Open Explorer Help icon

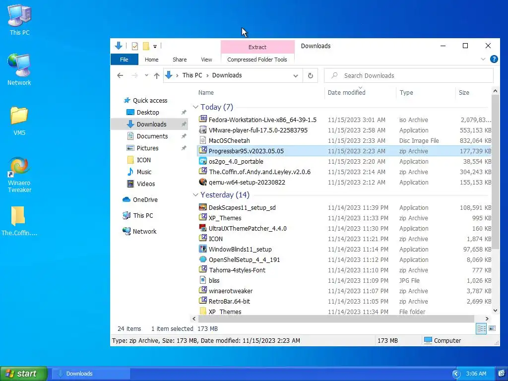[494, 60]
